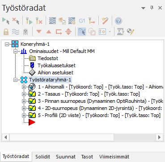This screenshot has height=162, width=165.
Task: Select row text '5 - Profiili (2D viiste)'
Action: coord(59,115)
